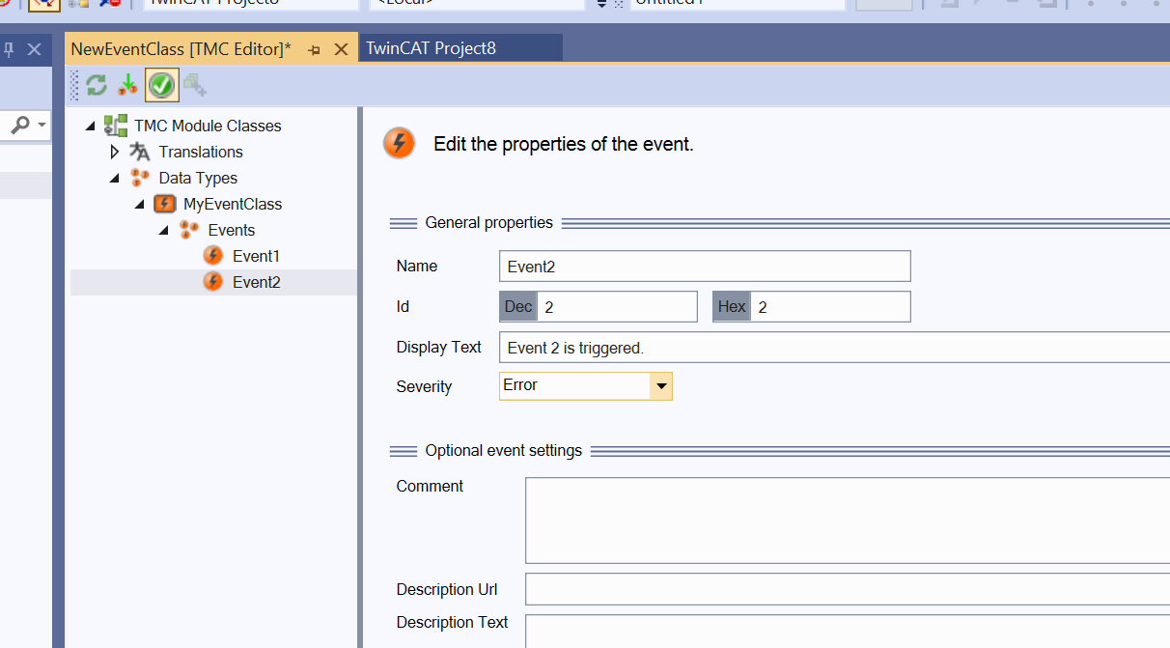Click the Hex Id input field

(830, 307)
